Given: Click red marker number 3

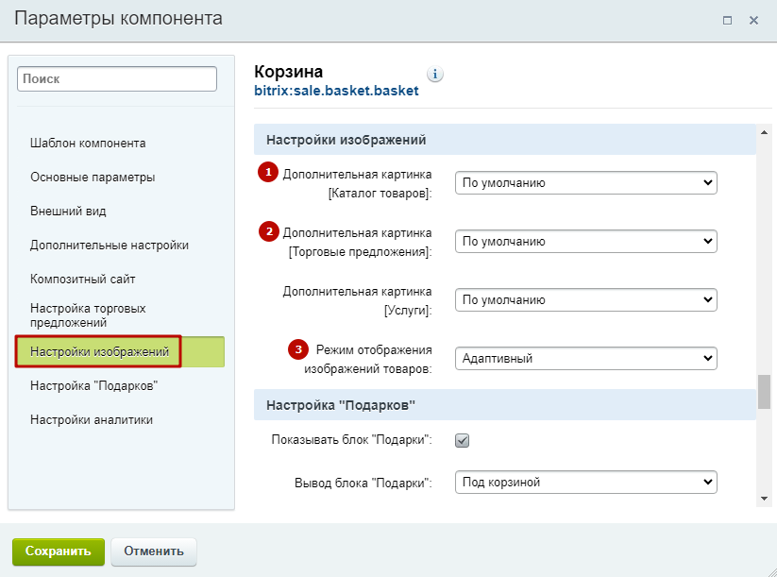Looking at the screenshot, I should pos(298,349).
